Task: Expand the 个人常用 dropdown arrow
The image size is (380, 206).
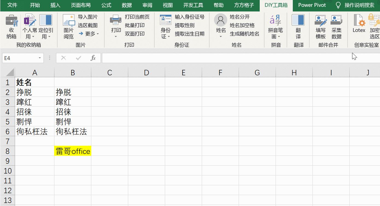Action: (x=33, y=37)
